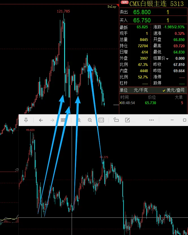Image resolution: width=188 pixels, height=235 pixels.
Task: Go forward to next image in viewer
Action: coord(52,120)
